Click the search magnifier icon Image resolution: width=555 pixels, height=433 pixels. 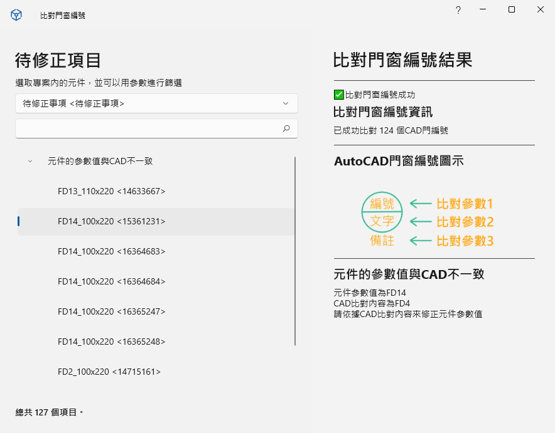point(286,128)
